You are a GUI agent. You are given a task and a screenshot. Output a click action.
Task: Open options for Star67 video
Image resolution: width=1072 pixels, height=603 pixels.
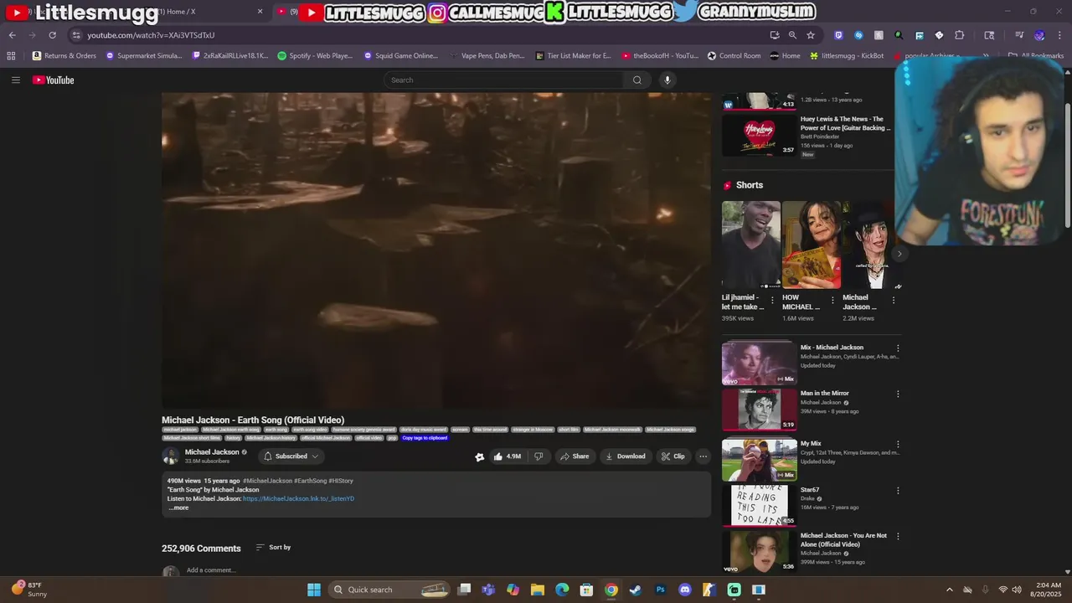tap(898, 491)
